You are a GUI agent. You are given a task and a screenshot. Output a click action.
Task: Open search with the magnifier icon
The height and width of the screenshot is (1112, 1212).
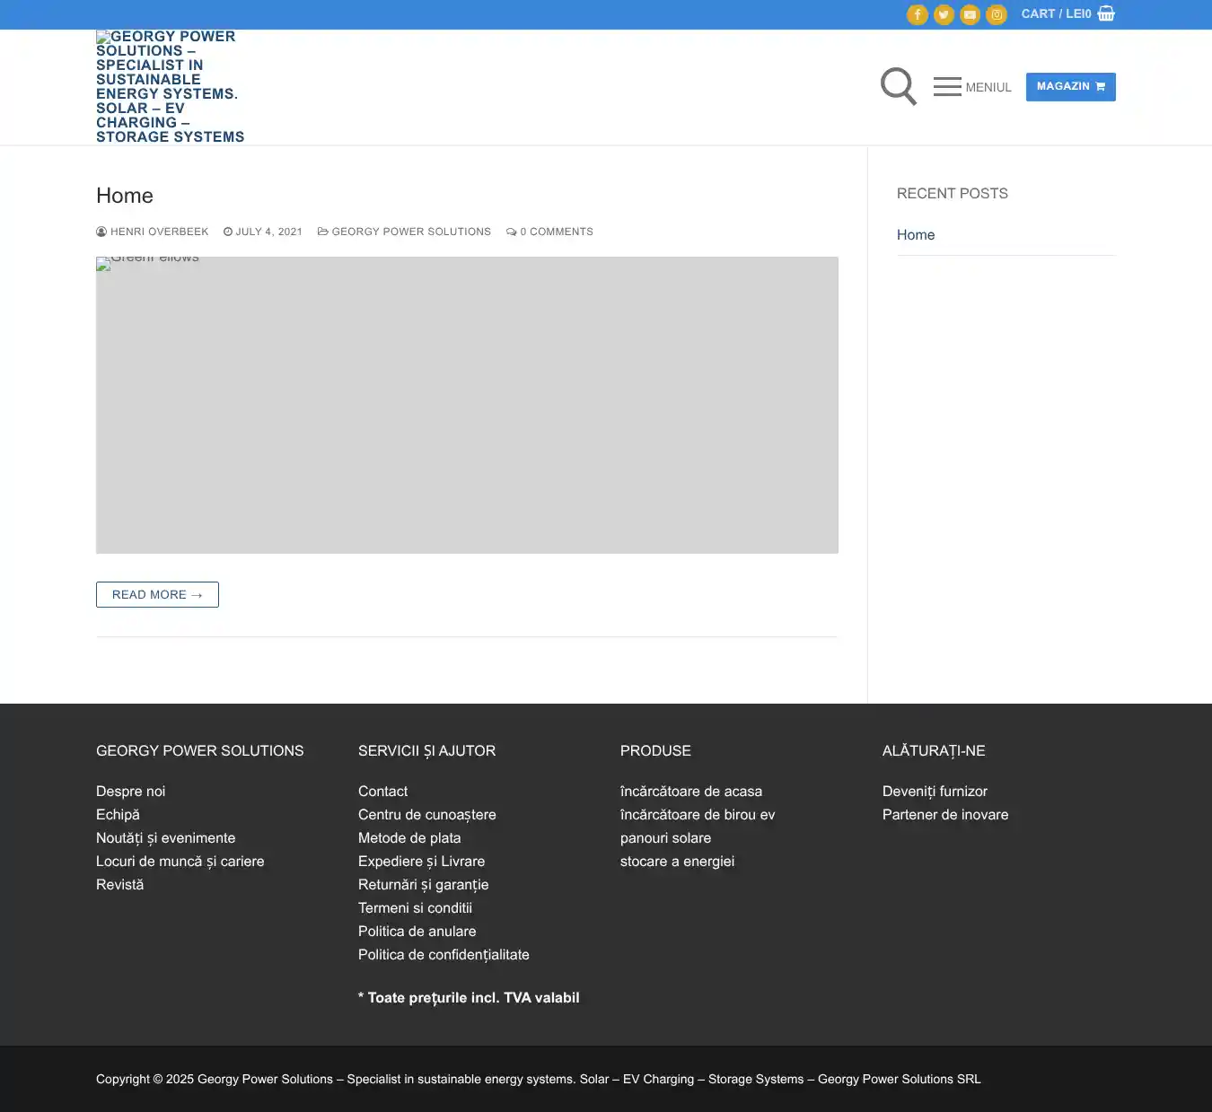tap(898, 86)
